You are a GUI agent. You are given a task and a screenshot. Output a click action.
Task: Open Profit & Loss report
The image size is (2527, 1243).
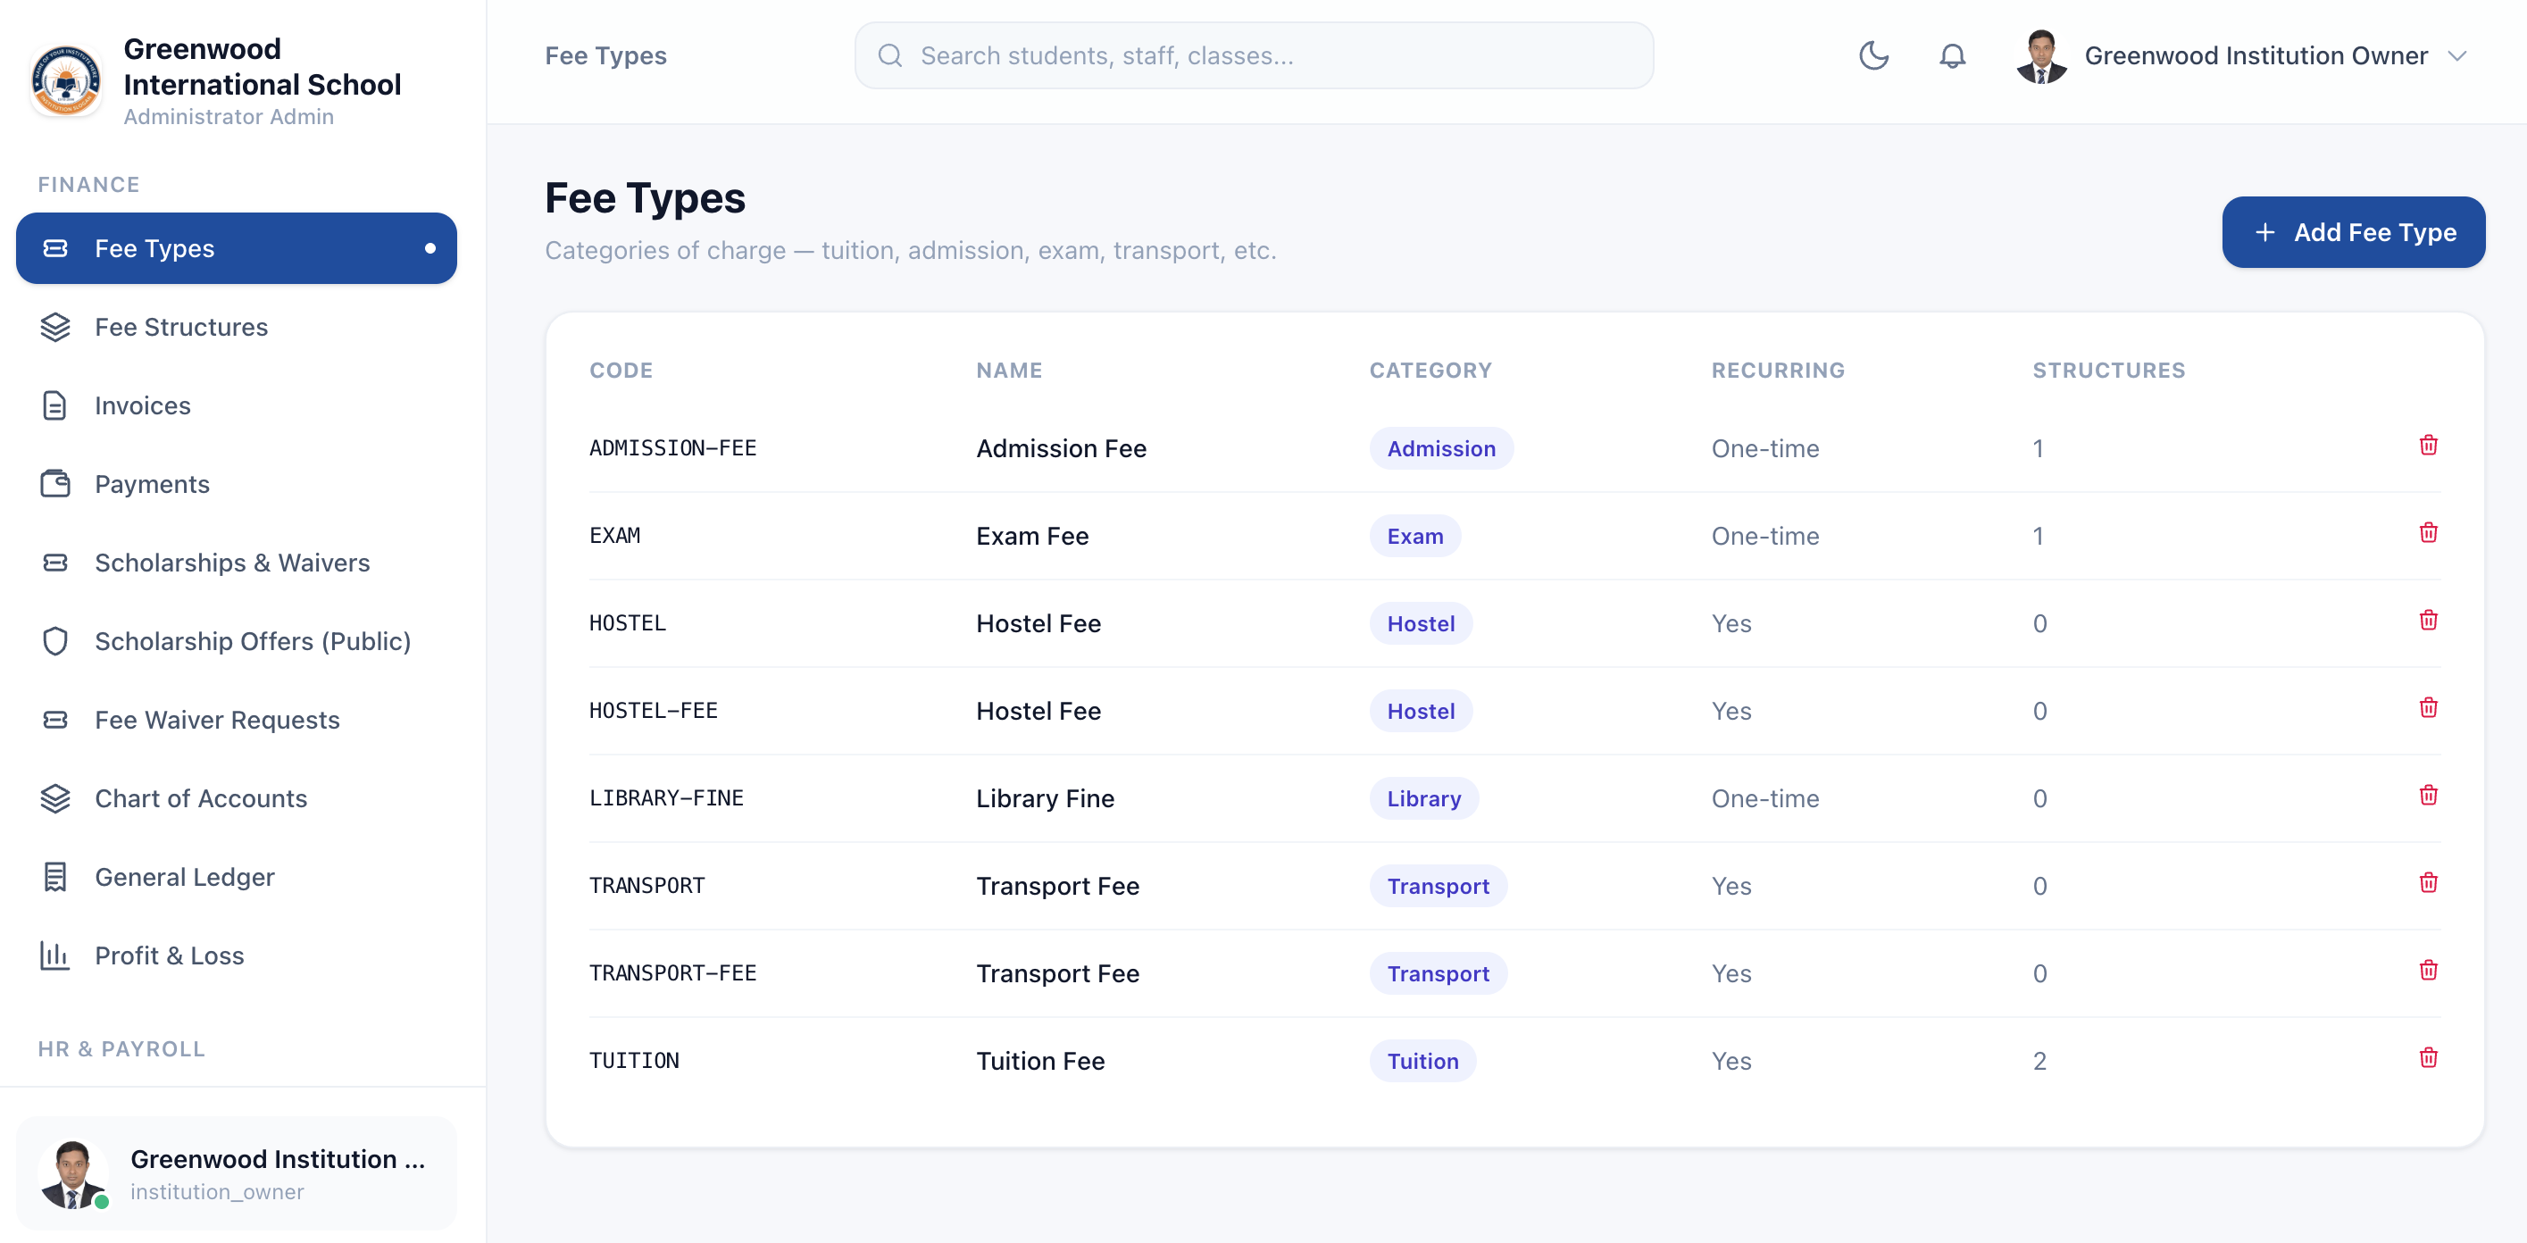[237, 955]
